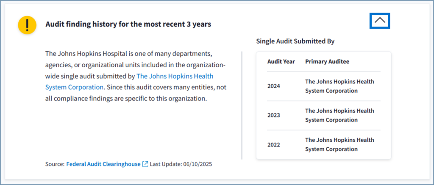434x185 pixels.
Task: Click the 'Single Audit Submitted By' heading
Action: coord(295,41)
